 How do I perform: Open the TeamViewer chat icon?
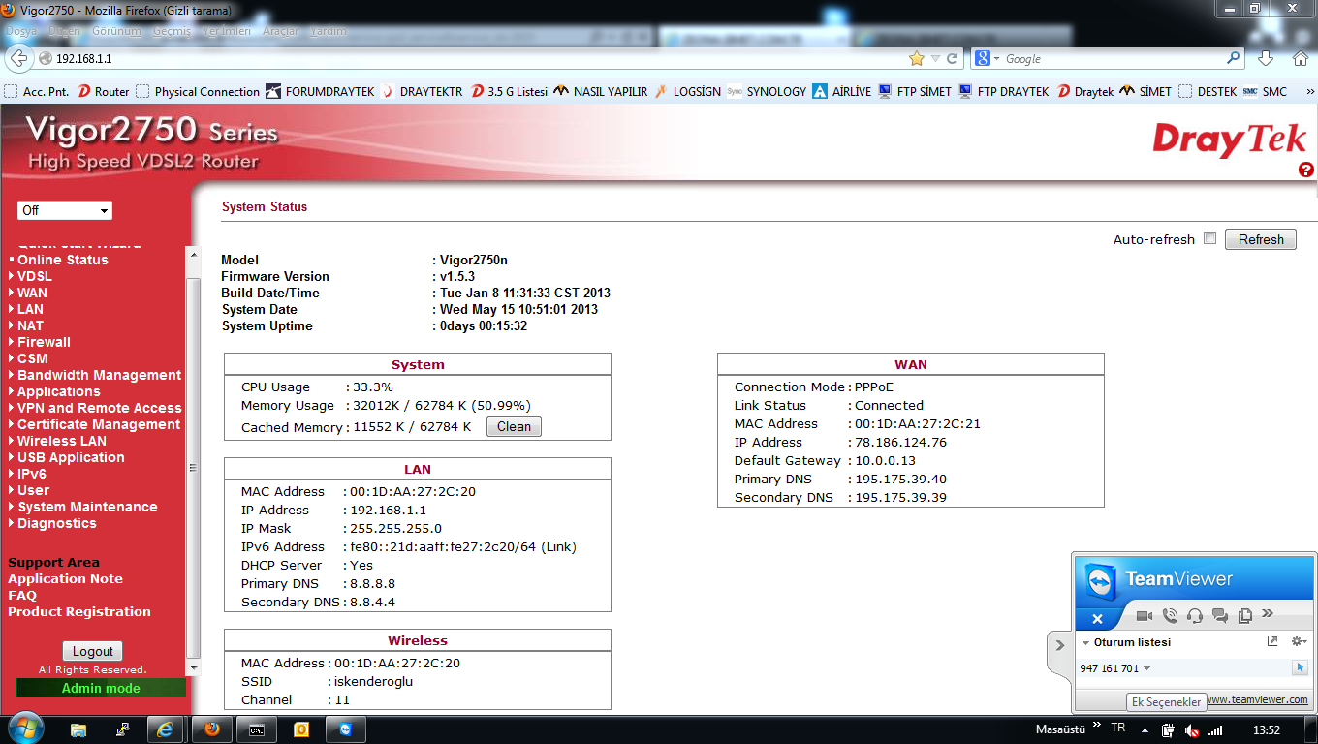tap(1220, 616)
